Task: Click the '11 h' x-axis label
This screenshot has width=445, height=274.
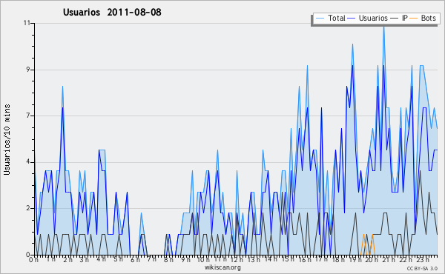Action: [220, 259]
